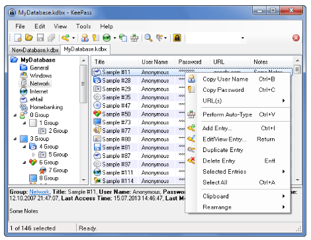
Task: Select the MyDatabase root tree node
Action: click(x=38, y=60)
